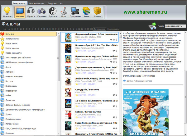Open the Война category
Image resolution: width=187 pixels, height=136 pixels.
pyautogui.click(x=28, y=96)
